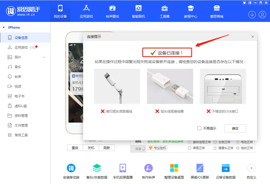Tick the 不再提示 checkbox

click(x=199, y=128)
